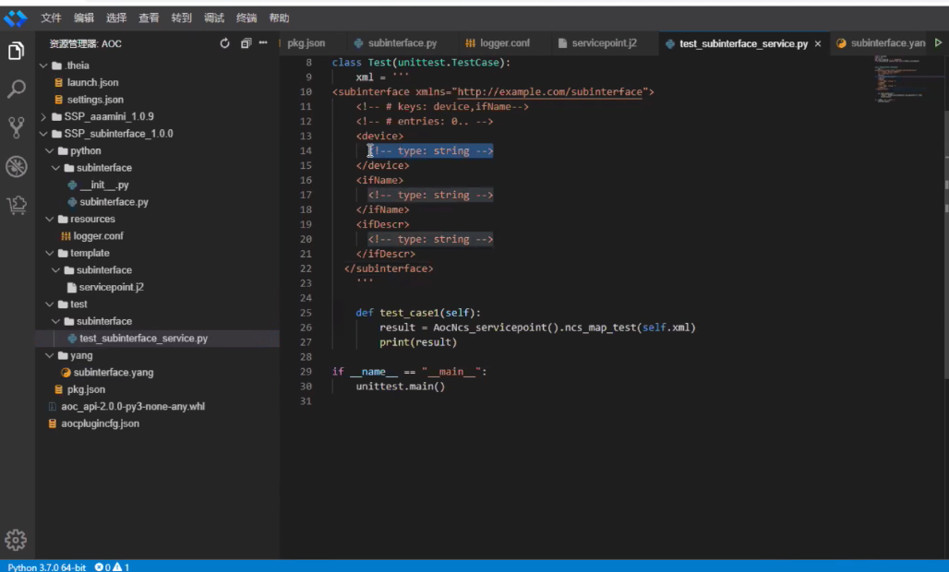Refresh the file explorer tree
Image resolution: width=949 pixels, height=572 pixels.
coord(225,43)
